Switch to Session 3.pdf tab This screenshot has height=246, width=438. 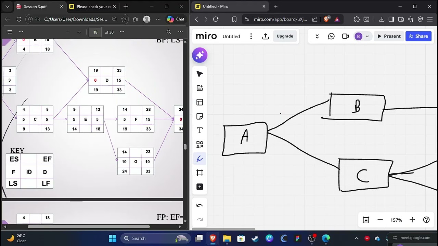[x=40, y=6]
